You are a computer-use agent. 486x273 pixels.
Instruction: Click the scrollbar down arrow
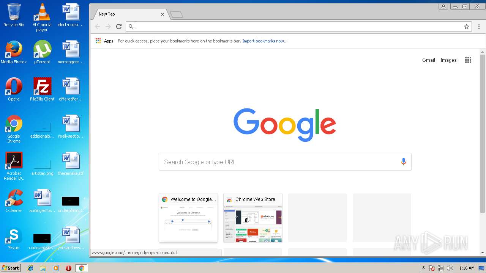click(x=483, y=253)
